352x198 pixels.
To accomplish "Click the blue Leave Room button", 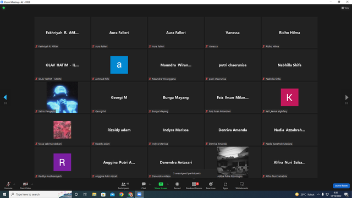I will (341, 186).
